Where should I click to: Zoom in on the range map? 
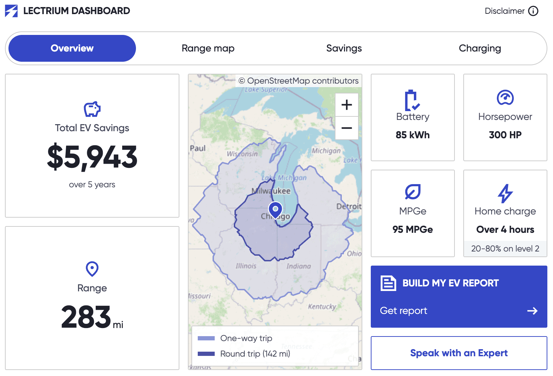347,105
